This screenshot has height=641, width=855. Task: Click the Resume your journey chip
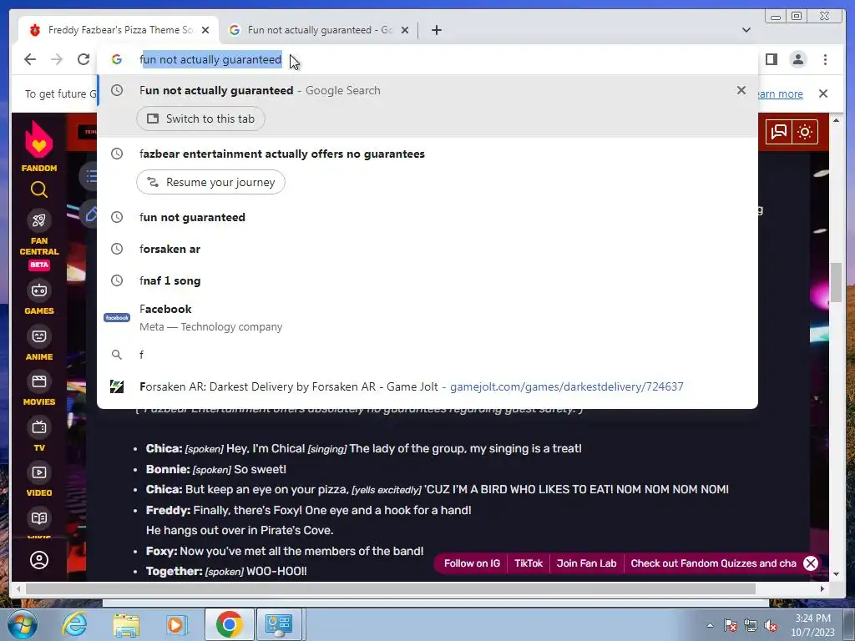(210, 182)
